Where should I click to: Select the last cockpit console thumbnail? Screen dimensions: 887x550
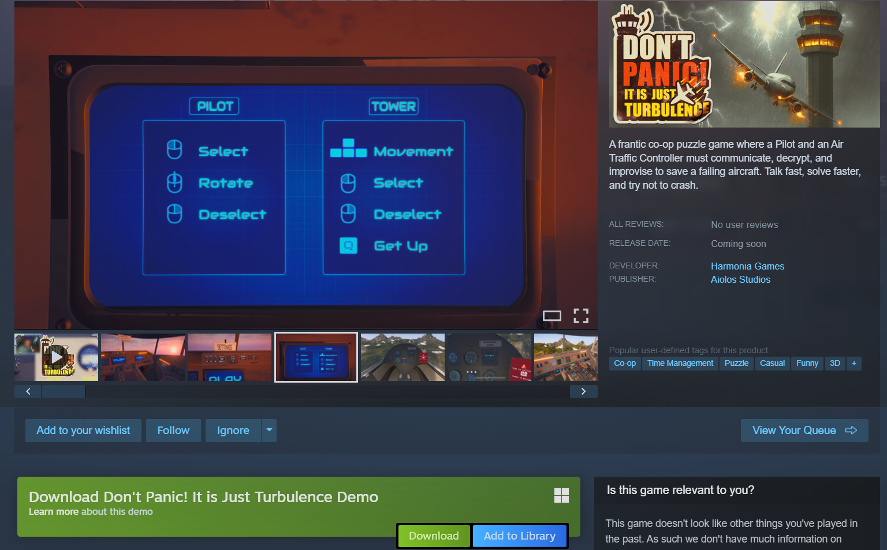566,357
